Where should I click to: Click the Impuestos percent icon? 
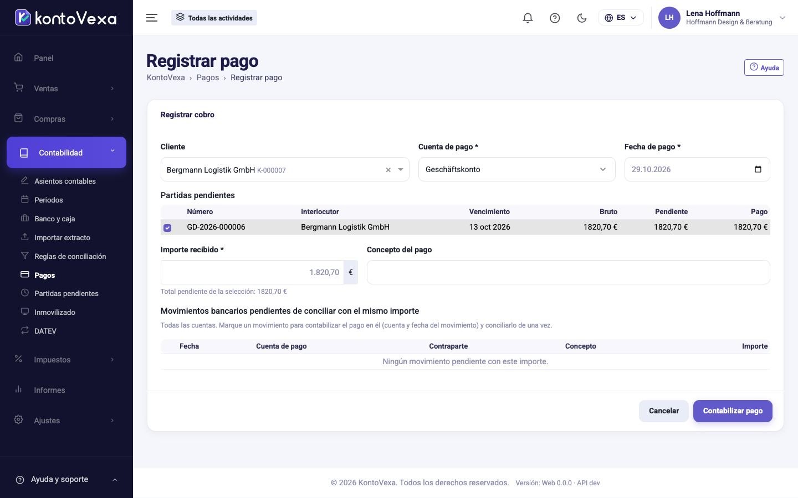pyautogui.click(x=18, y=359)
